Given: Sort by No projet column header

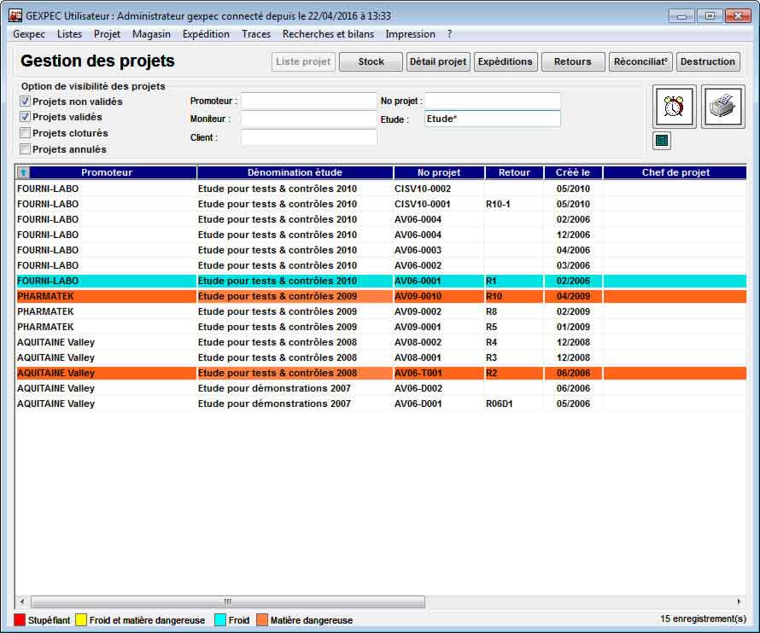Looking at the screenshot, I should [439, 172].
